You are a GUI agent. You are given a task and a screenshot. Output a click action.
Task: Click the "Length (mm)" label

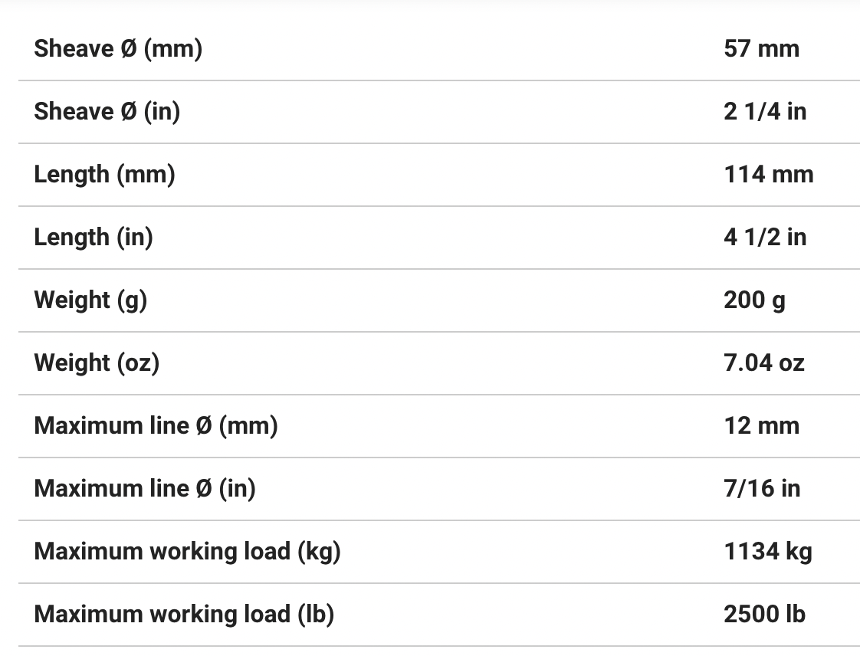(104, 175)
